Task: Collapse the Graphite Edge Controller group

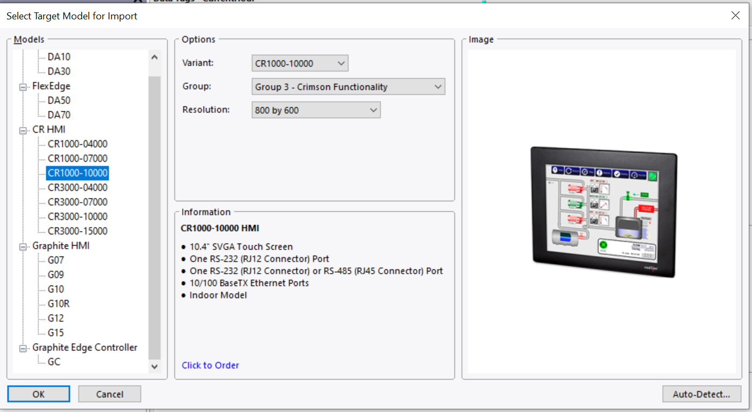Action: click(x=23, y=348)
